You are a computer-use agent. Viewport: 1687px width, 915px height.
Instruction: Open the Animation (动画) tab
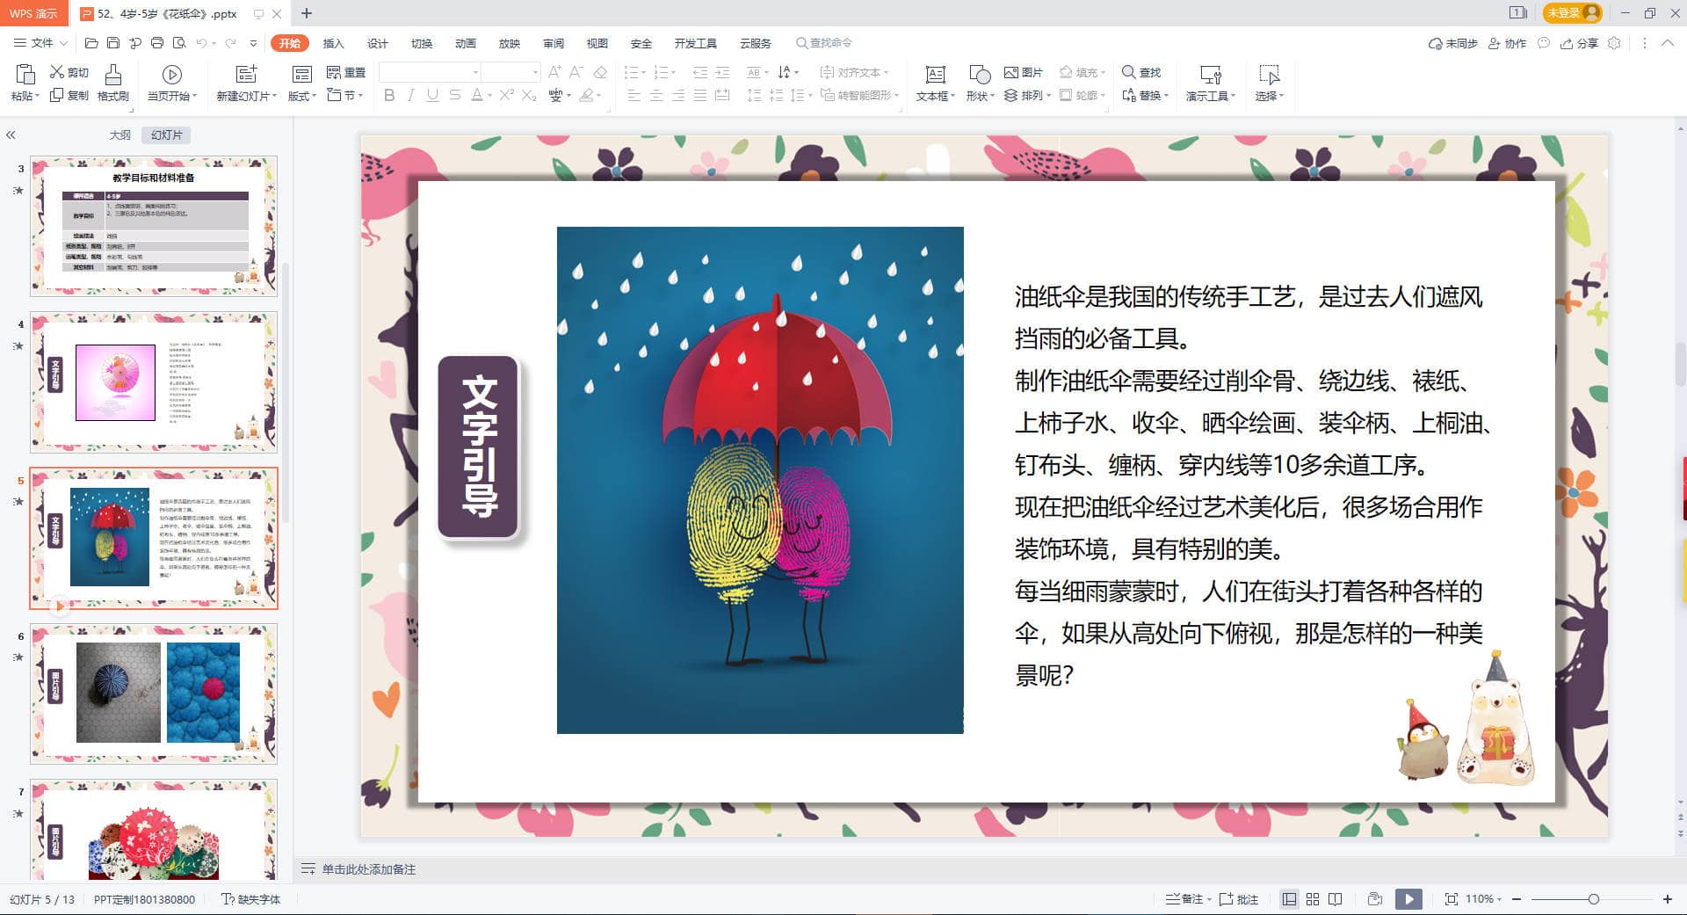coord(465,43)
